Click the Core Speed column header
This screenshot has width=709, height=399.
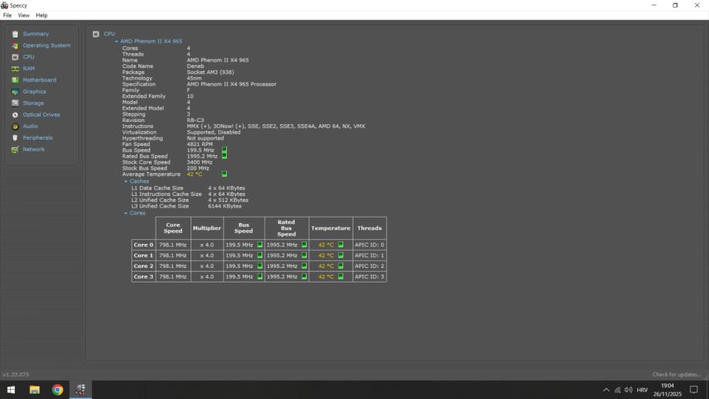click(173, 228)
